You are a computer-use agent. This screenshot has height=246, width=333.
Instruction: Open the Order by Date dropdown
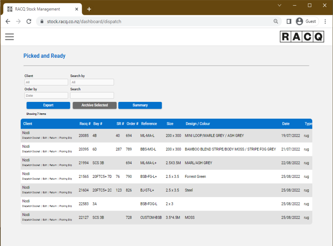coord(46,96)
